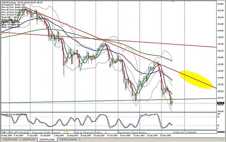The height and width of the screenshot is (142, 226).
Task: Click the 31 Dec 2007 date label
Action: (x=166, y=135)
